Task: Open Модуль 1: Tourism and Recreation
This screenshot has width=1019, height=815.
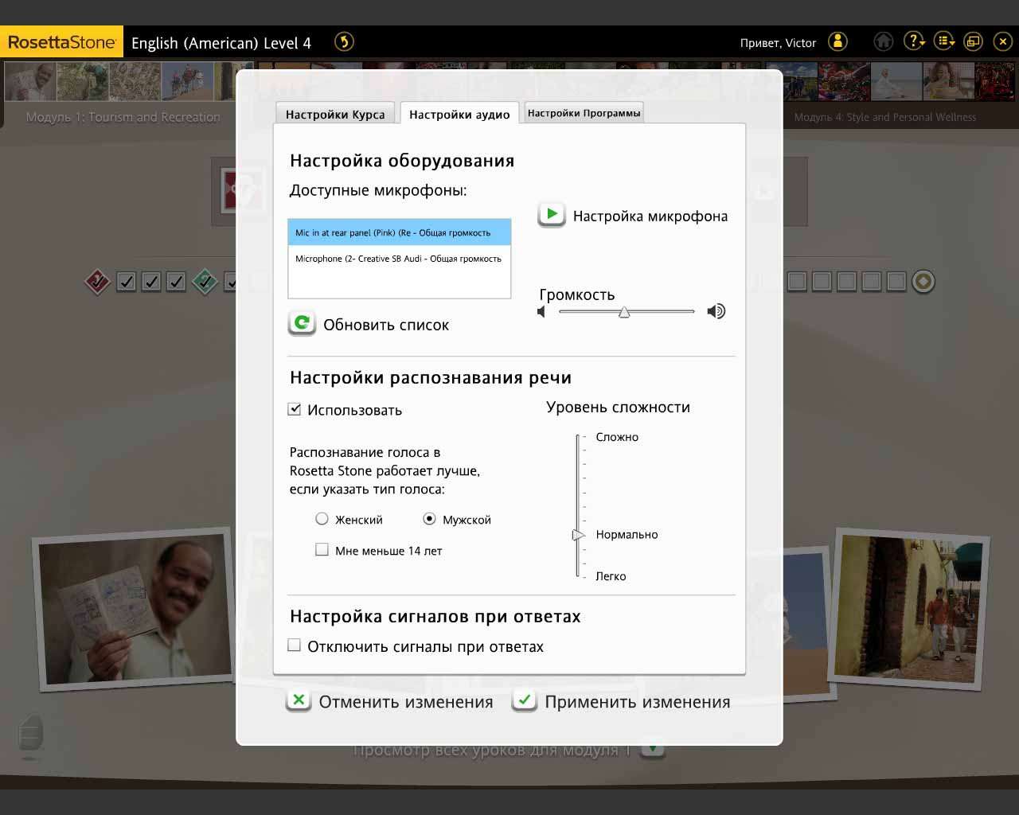Action: click(123, 117)
